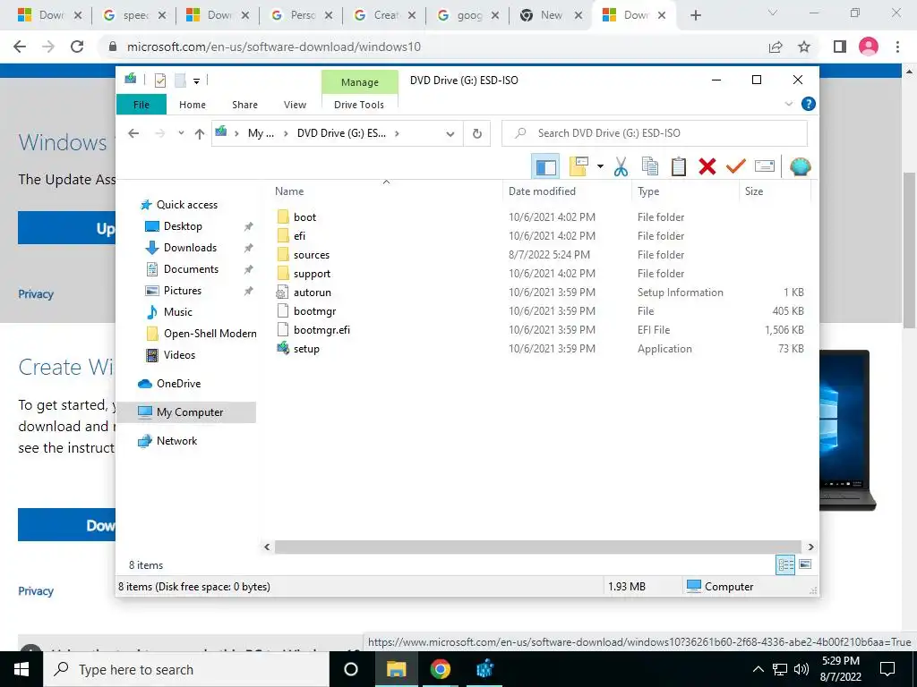Click Chrome Share this page icon
The height and width of the screenshot is (687, 917).
tap(776, 47)
